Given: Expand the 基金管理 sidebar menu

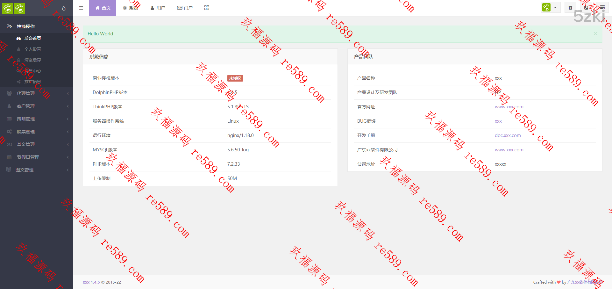Looking at the screenshot, I should click(37, 144).
